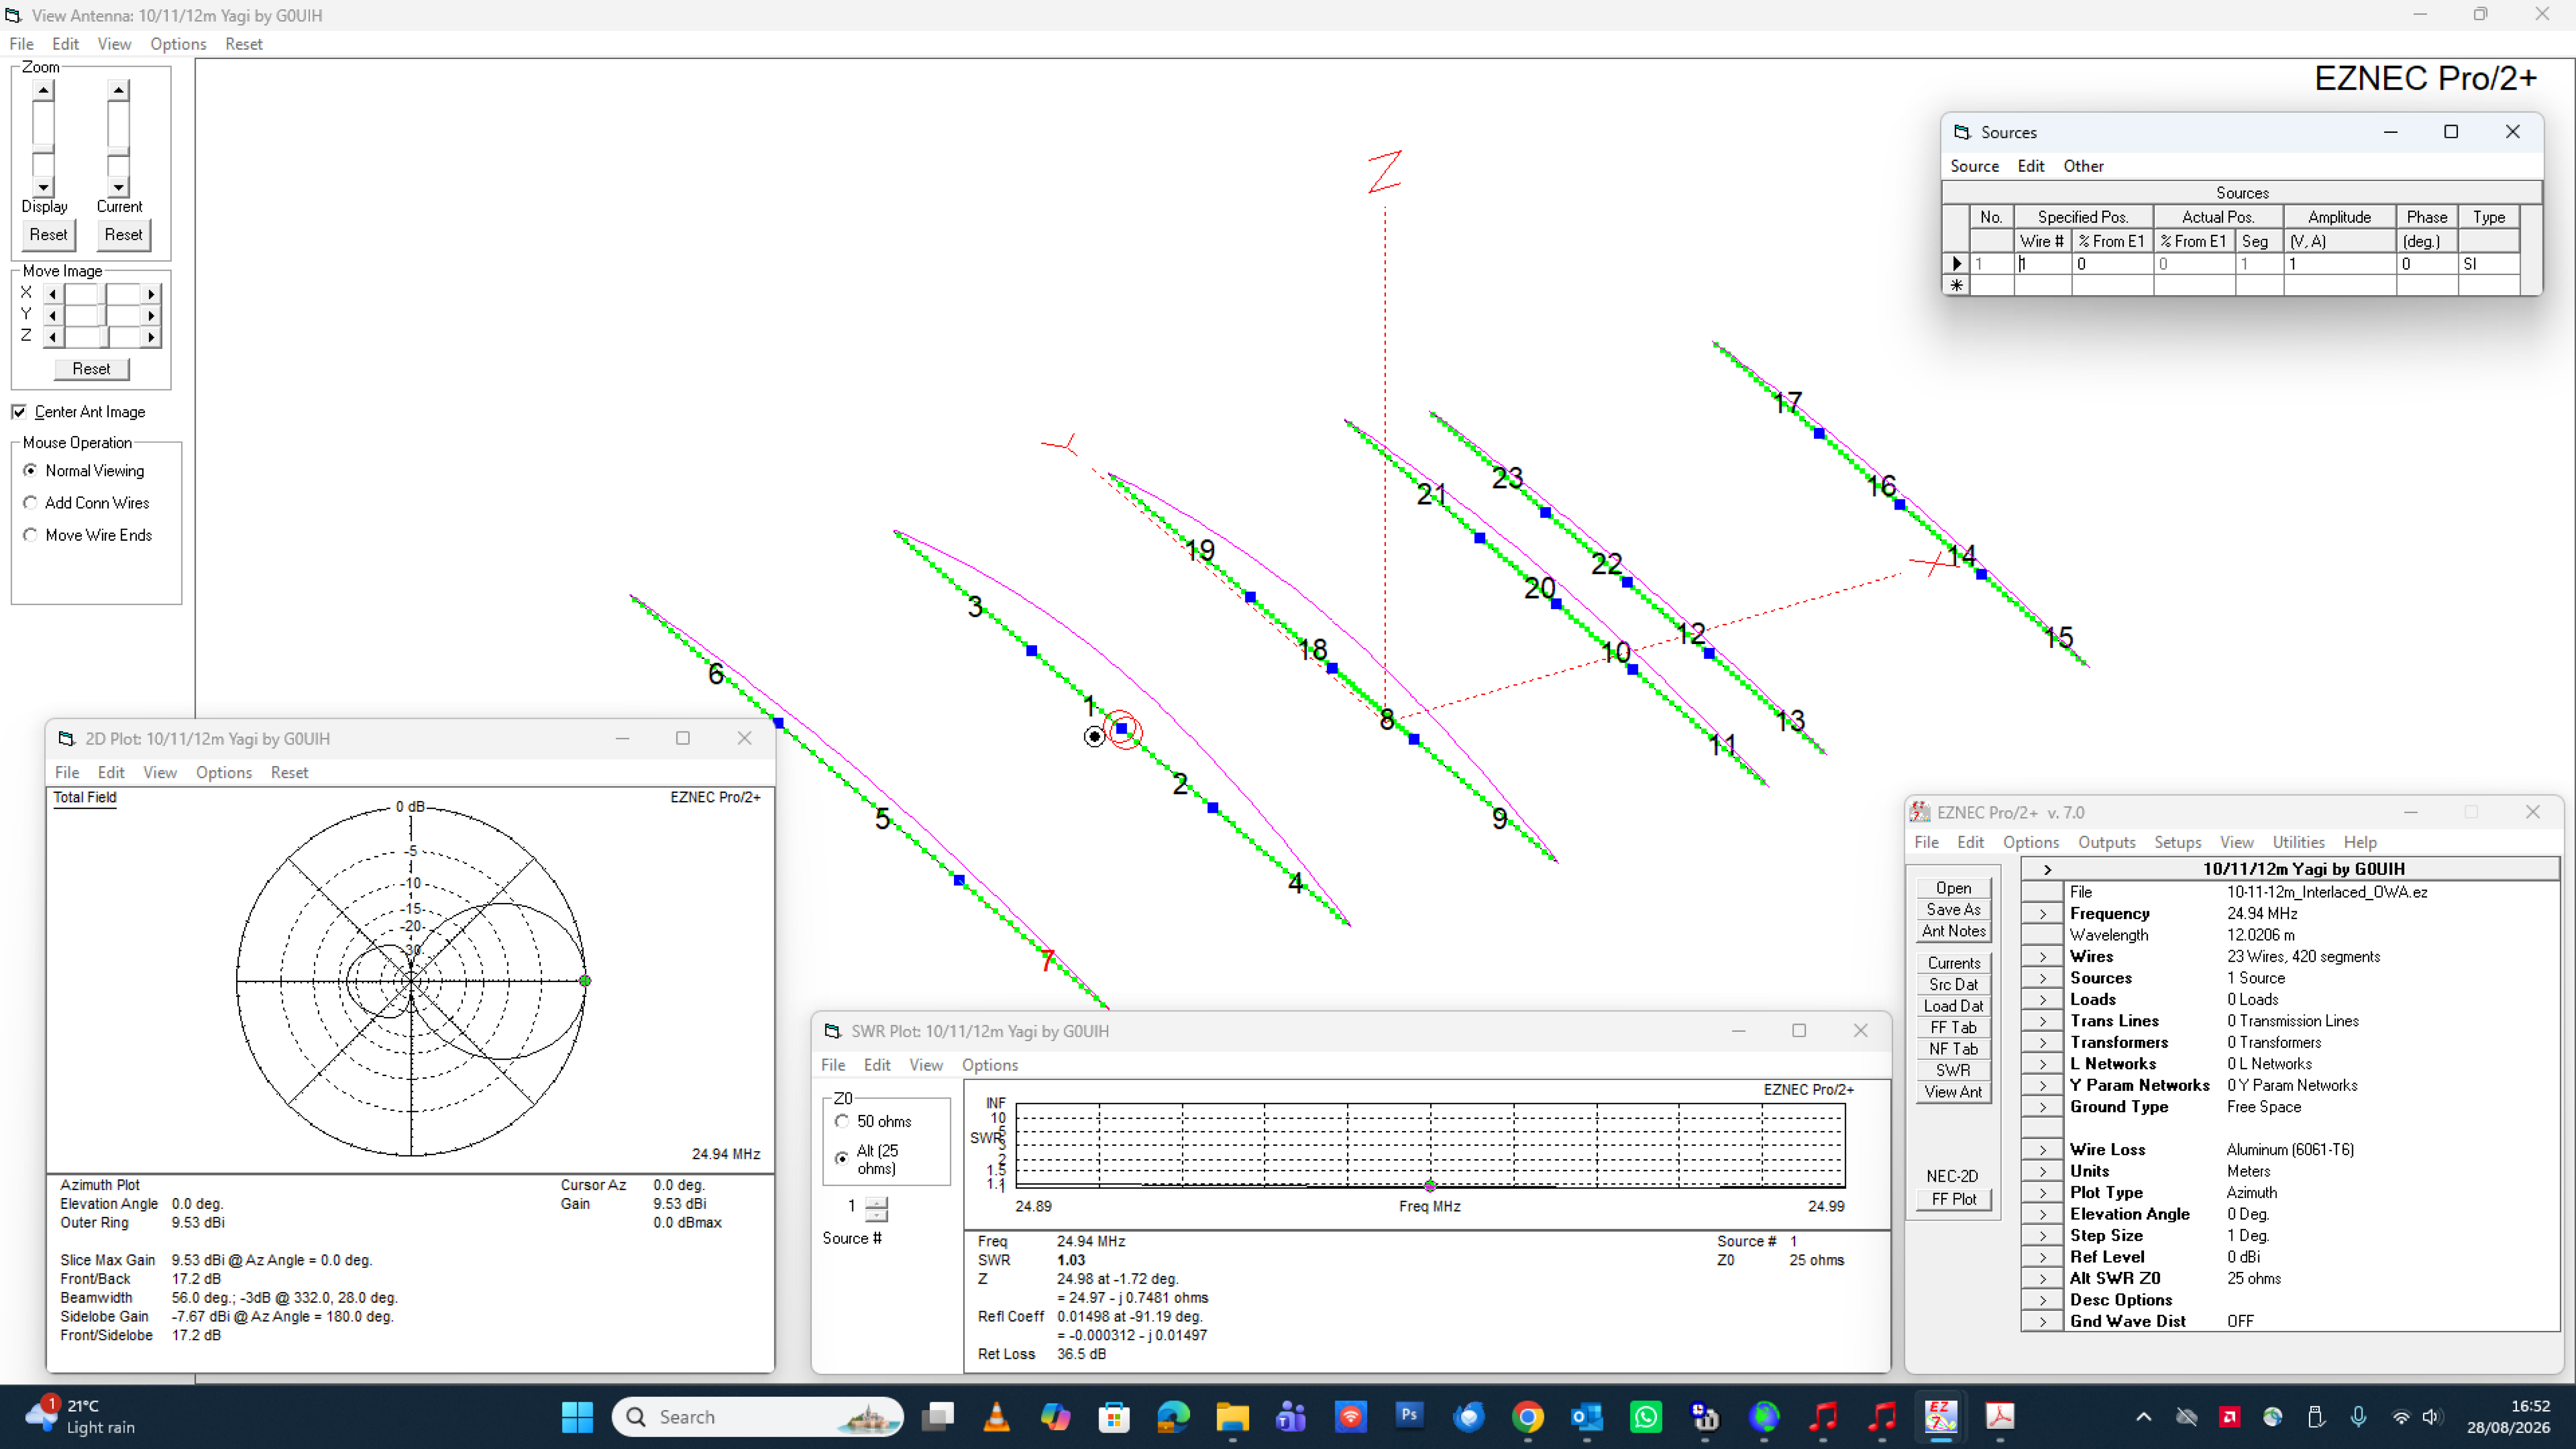Click Reset under Zoom Display
The height and width of the screenshot is (1449, 2576).
pyautogui.click(x=48, y=235)
